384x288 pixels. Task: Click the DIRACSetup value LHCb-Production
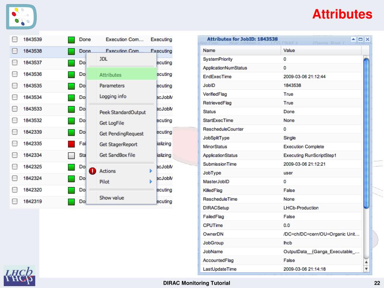pyautogui.click(x=301, y=208)
